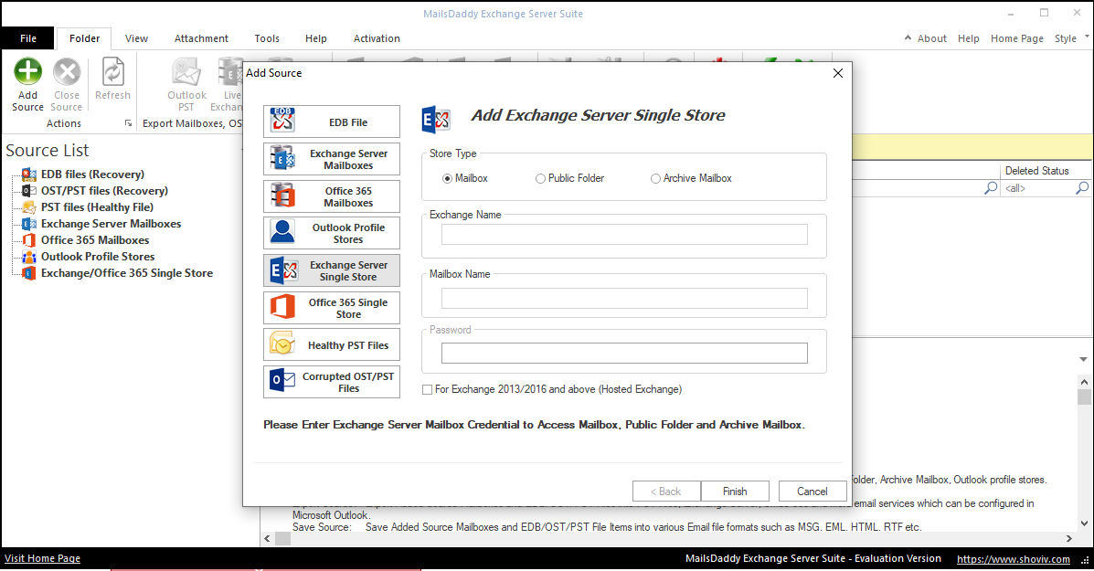Click the Close Source icon

click(x=66, y=72)
